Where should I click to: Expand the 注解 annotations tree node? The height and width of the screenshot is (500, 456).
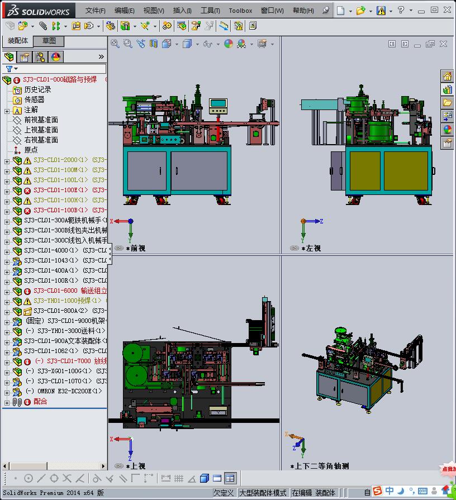click(x=7, y=111)
